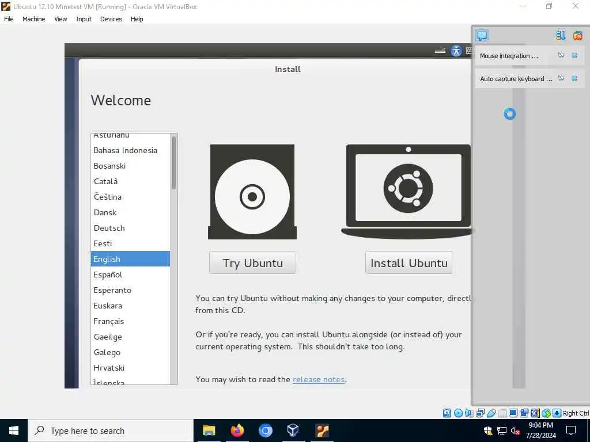Select Français in the language list
The image size is (590, 442).
(130, 321)
